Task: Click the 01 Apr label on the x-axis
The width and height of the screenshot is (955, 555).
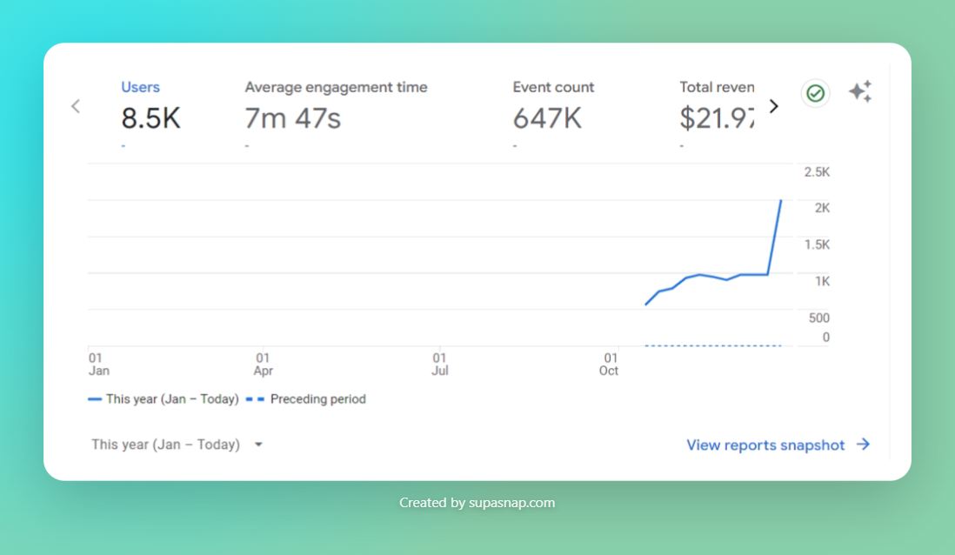Action: [x=263, y=364]
